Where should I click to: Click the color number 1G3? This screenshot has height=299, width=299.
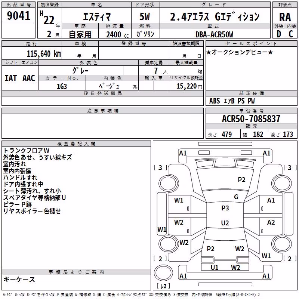point(62,86)
